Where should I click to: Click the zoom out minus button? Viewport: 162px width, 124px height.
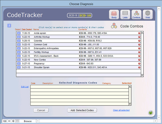click(x=9, y=121)
